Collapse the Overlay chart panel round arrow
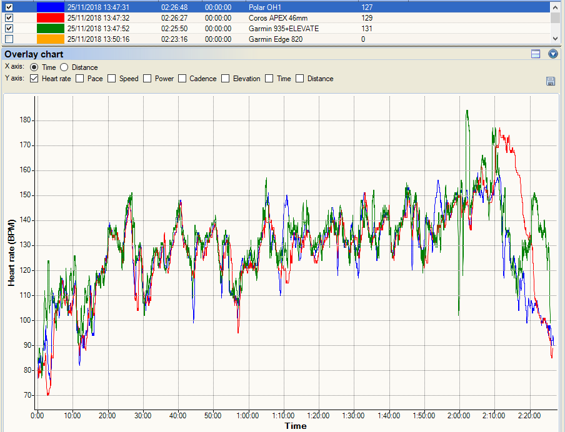This screenshot has width=565, height=432. point(553,54)
